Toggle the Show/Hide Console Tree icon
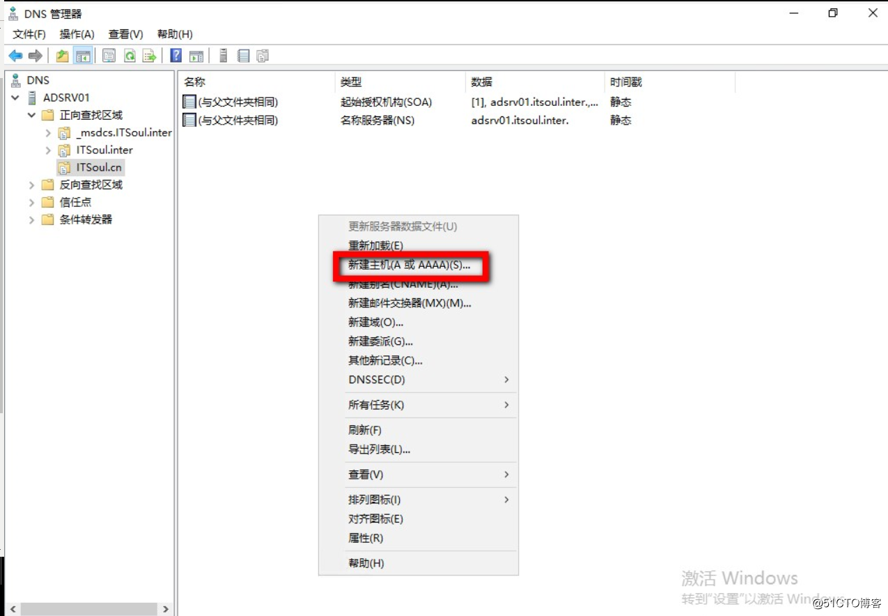888x616 pixels. (83, 56)
